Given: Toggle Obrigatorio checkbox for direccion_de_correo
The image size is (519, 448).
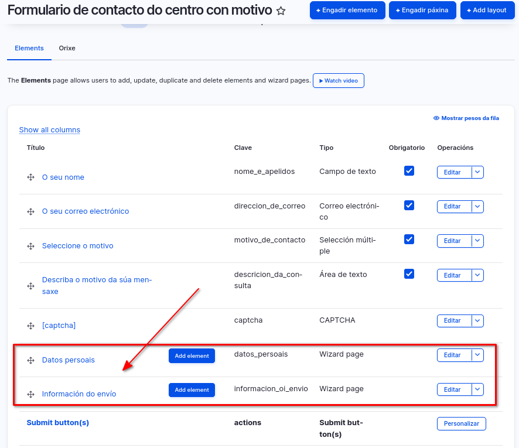Looking at the screenshot, I should pos(409,206).
